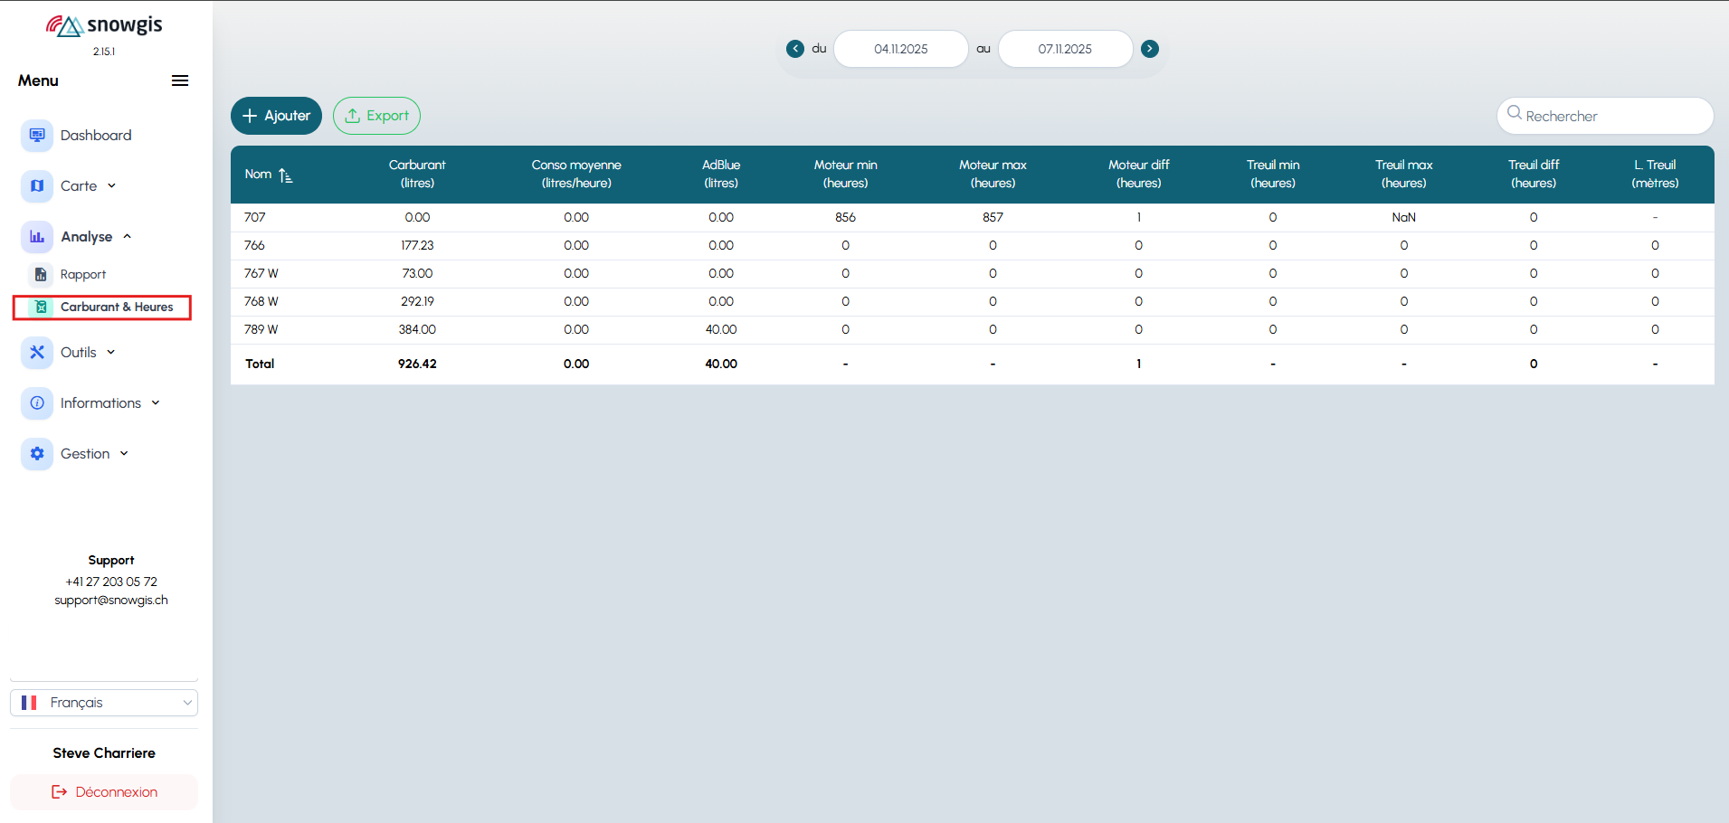
Task: Collapse the Analyse menu section
Action: coord(128,237)
